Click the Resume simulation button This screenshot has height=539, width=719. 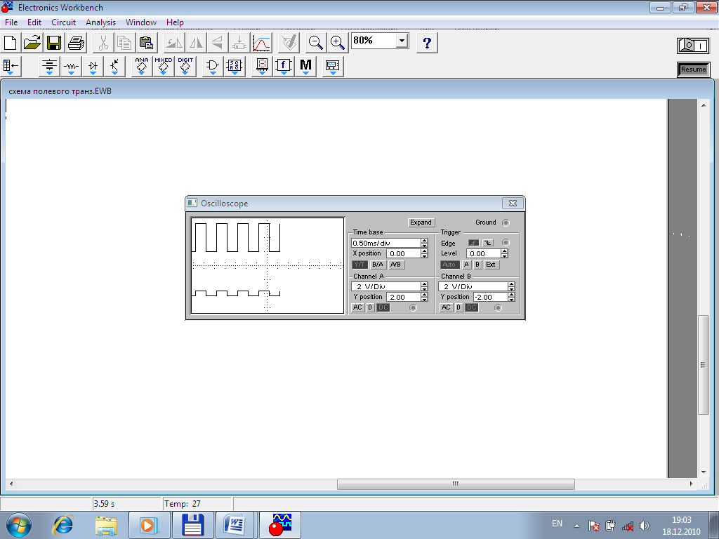point(693,69)
